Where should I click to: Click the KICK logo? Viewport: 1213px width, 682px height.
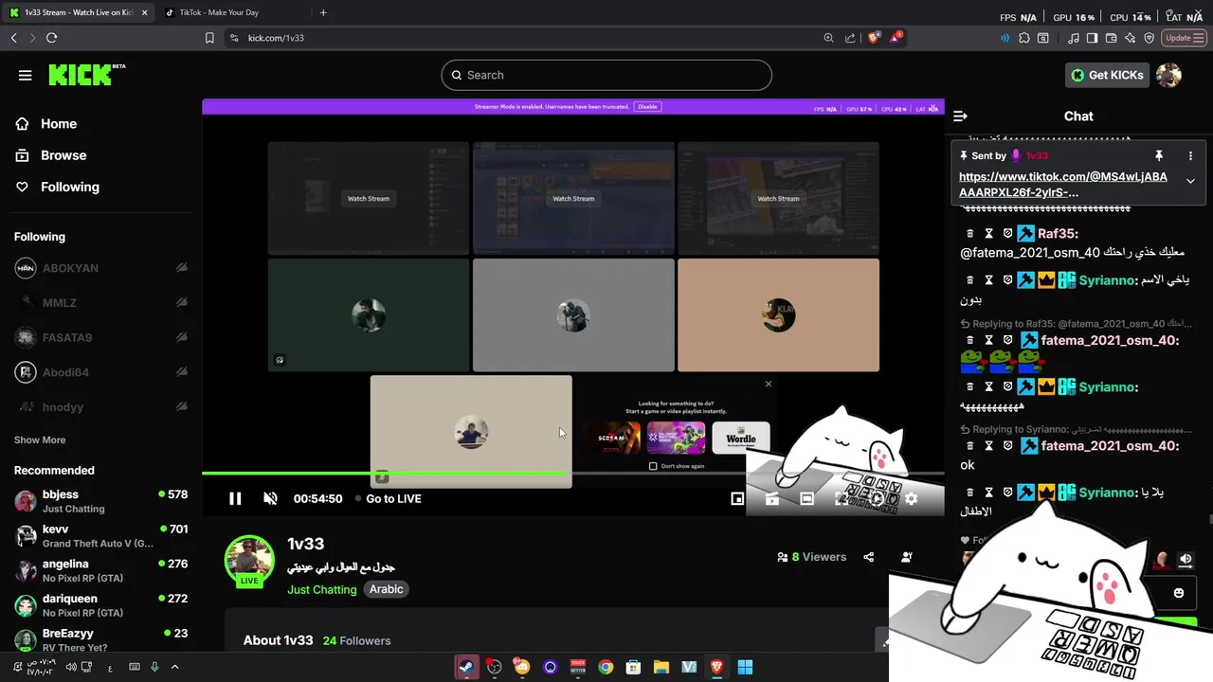coord(86,75)
